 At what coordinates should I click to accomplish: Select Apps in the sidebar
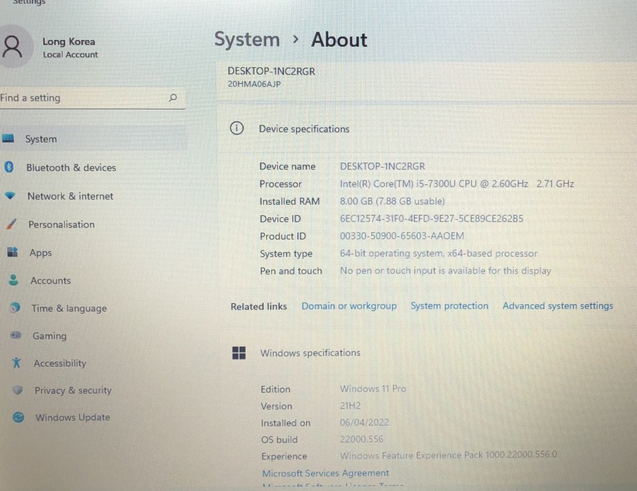40,253
